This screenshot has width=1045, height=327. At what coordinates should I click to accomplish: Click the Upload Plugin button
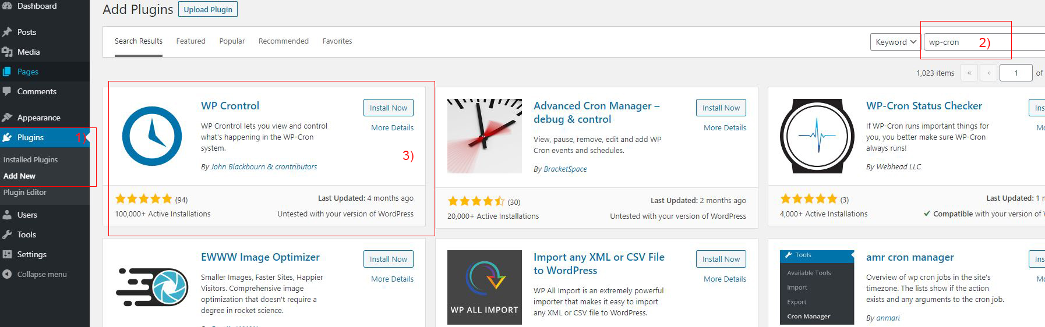tap(208, 9)
